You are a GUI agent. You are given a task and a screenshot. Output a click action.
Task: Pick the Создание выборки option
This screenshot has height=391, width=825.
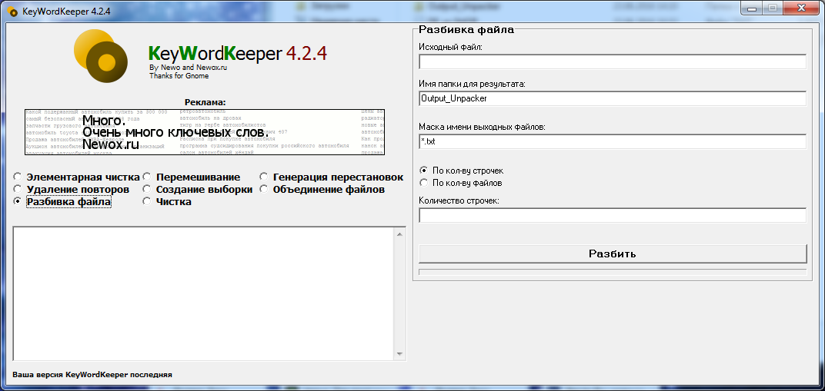point(147,189)
